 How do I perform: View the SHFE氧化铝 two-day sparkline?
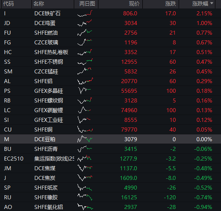[x=85, y=207]
